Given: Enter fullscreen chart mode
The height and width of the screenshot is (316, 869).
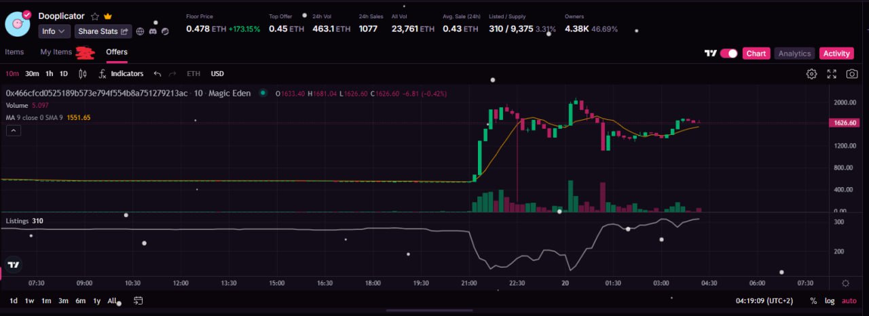Looking at the screenshot, I should click(832, 74).
